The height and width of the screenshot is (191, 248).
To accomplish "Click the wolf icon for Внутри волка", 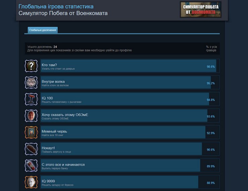I will point(31,82).
